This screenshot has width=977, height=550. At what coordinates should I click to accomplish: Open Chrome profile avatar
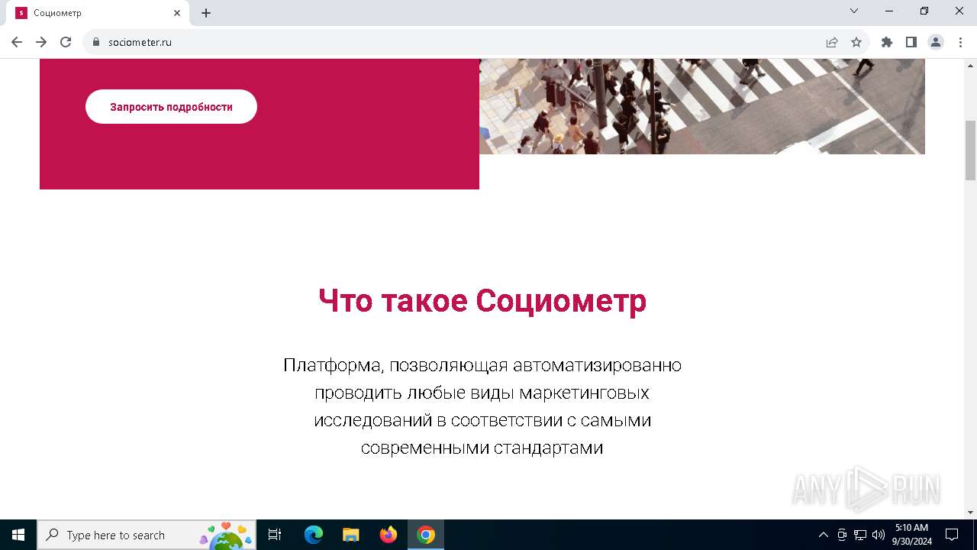(936, 42)
